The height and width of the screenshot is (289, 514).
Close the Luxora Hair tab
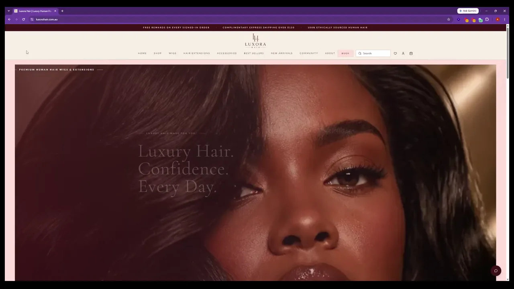(55, 11)
